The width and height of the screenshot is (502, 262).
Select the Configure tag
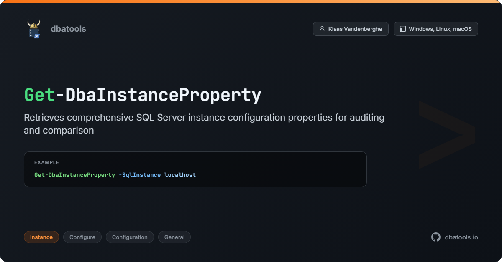pyautogui.click(x=82, y=237)
